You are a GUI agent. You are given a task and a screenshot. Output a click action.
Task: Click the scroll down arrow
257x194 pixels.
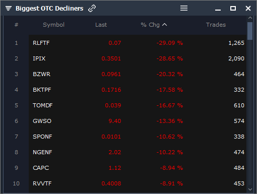click(x=250, y=189)
